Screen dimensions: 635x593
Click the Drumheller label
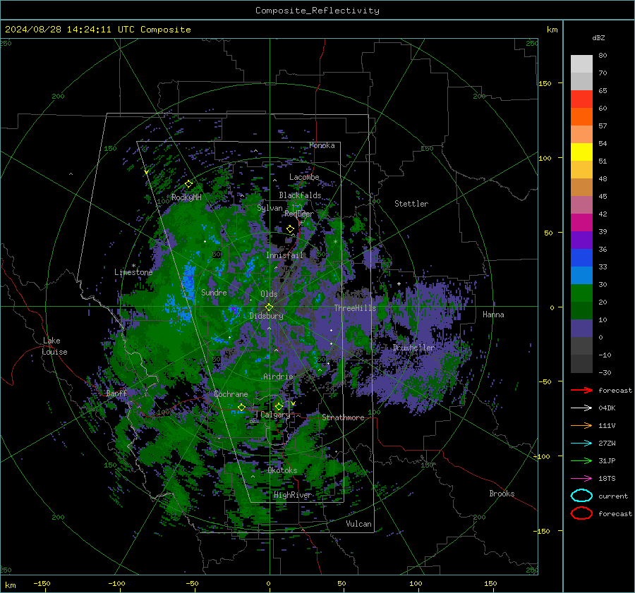[413, 348]
